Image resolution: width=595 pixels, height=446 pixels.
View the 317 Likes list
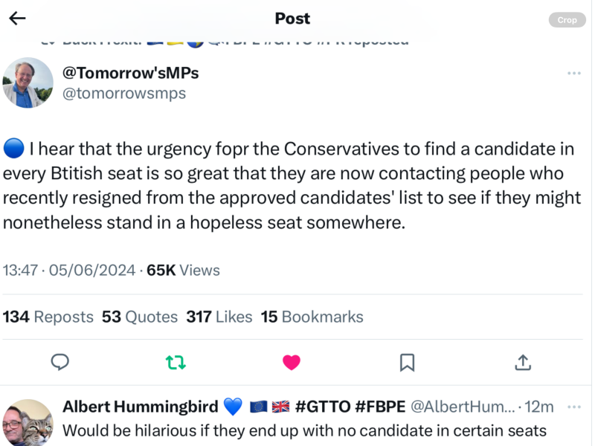219,317
